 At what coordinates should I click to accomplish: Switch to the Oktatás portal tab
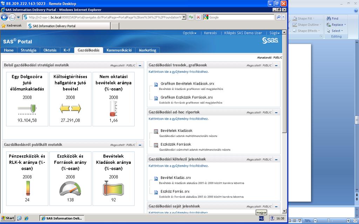[x=50, y=50]
